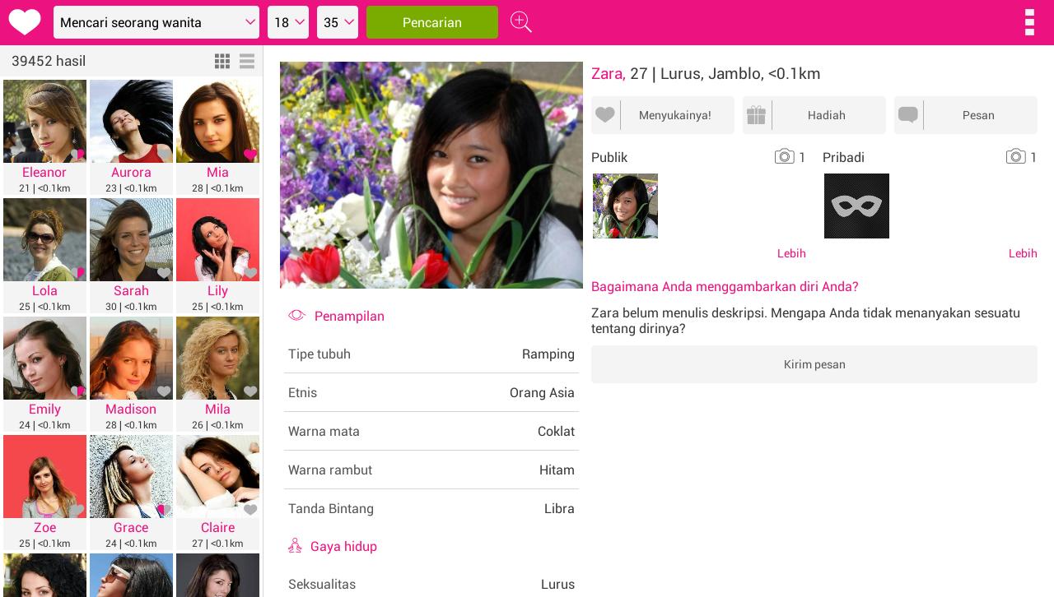
Task: Toggle the like heart on Lola's photo
Action: tap(77, 273)
